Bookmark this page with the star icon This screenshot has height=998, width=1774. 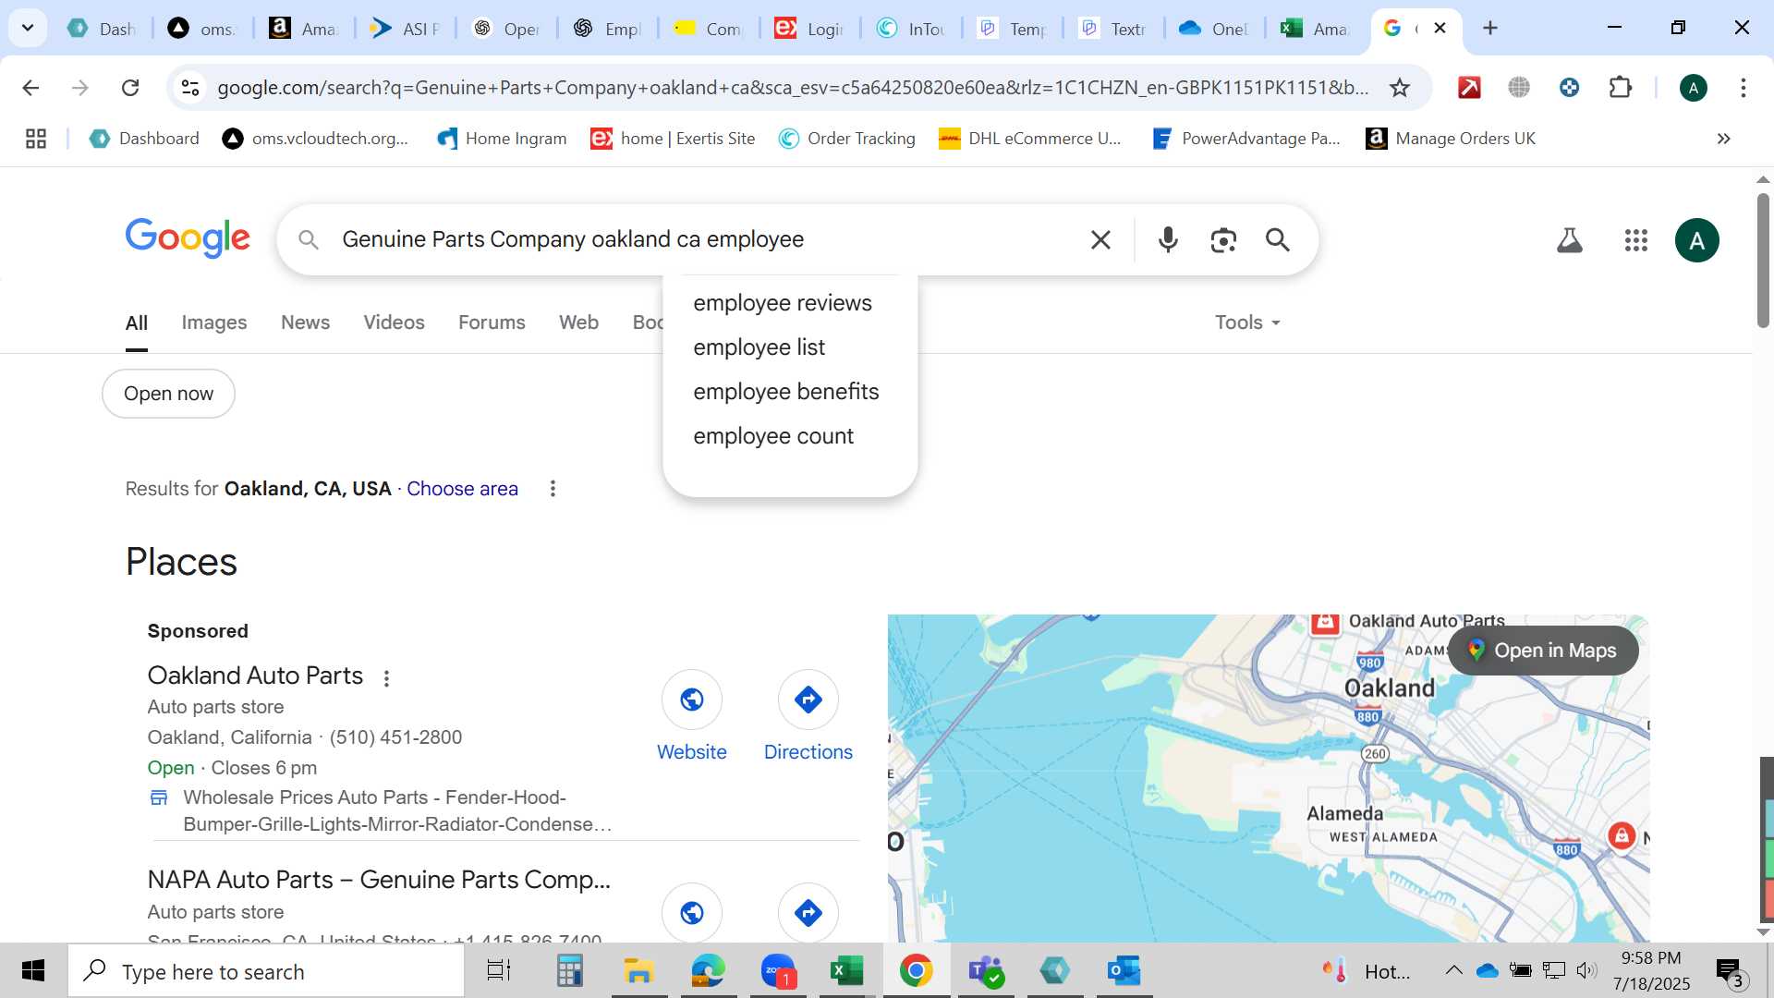1400,88
